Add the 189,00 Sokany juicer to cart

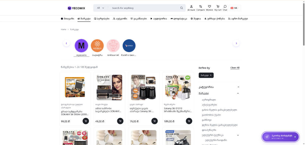point(189,121)
